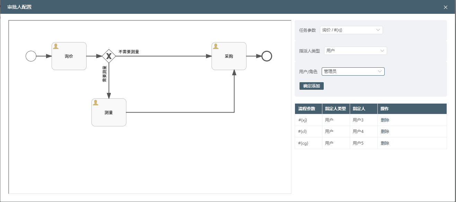Delete the #{xj} row assignment
This screenshot has height=202, width=456.
(385, 120)
